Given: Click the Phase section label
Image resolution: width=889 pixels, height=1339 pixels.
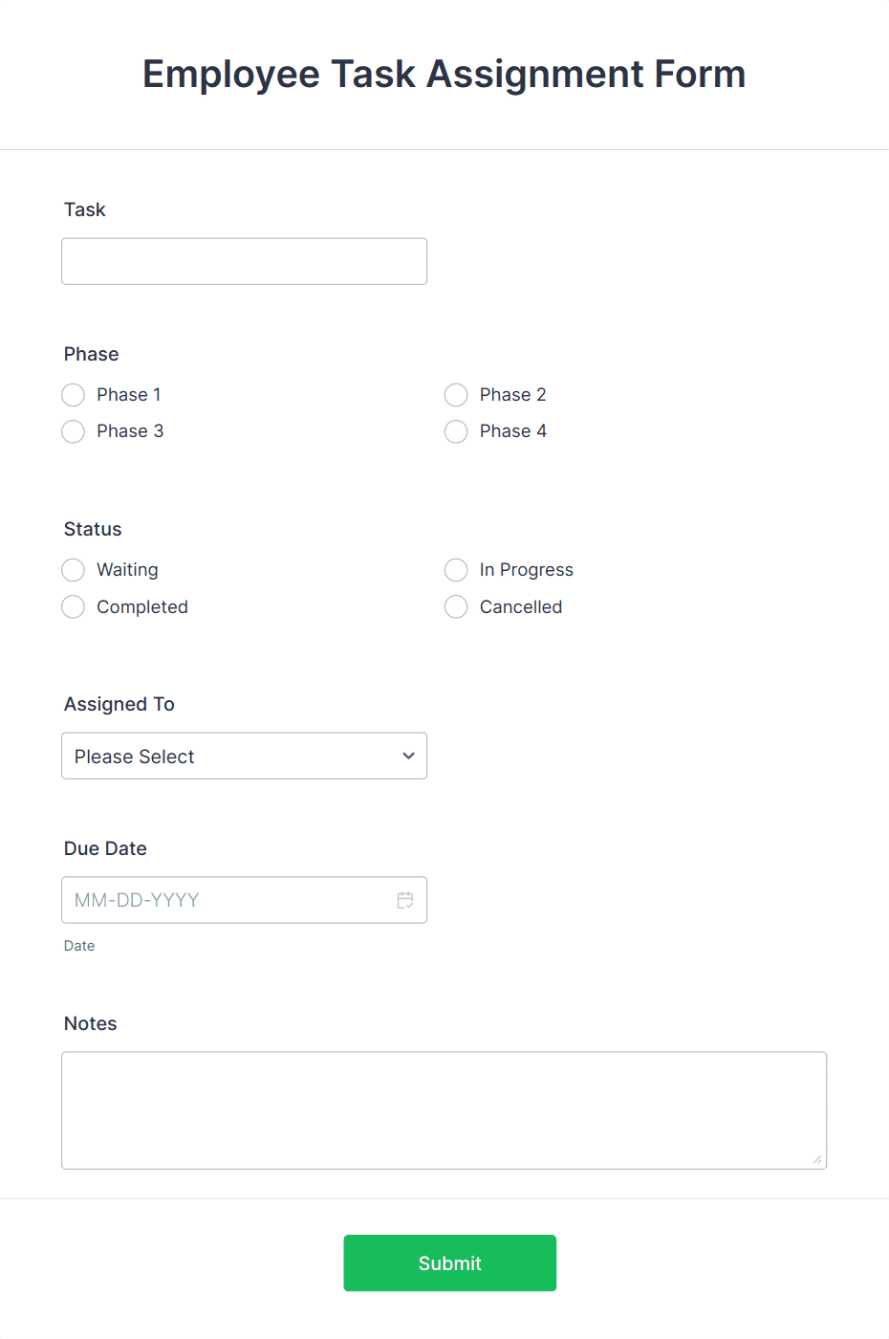Looking at the screenshot, I should [91, 354].
